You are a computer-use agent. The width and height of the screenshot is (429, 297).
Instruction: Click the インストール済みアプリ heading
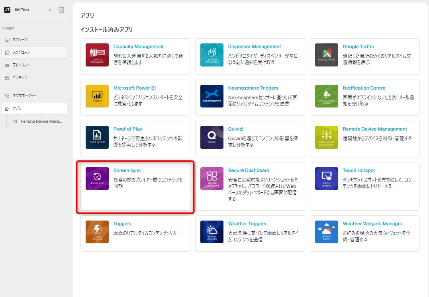click(x=106, y=29)
